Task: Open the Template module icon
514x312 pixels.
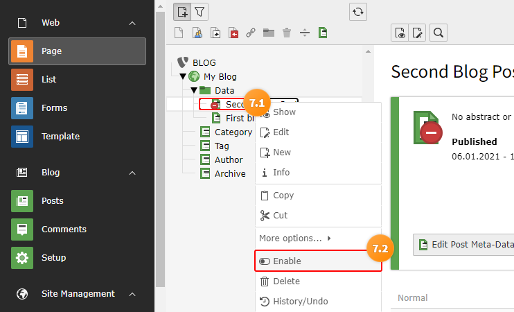Action: click(x=22, y=137)
